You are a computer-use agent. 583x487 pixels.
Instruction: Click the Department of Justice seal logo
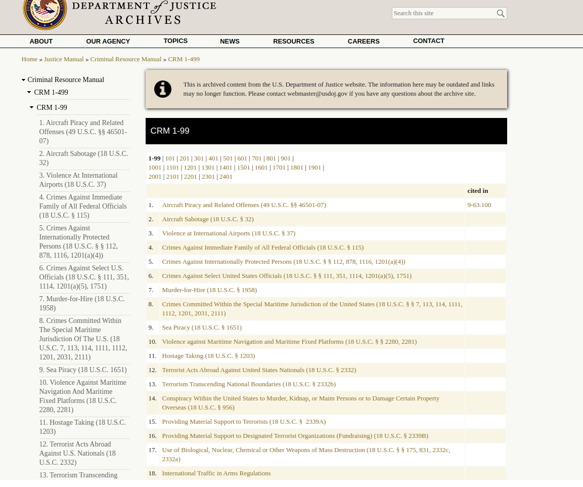[45, 14]
